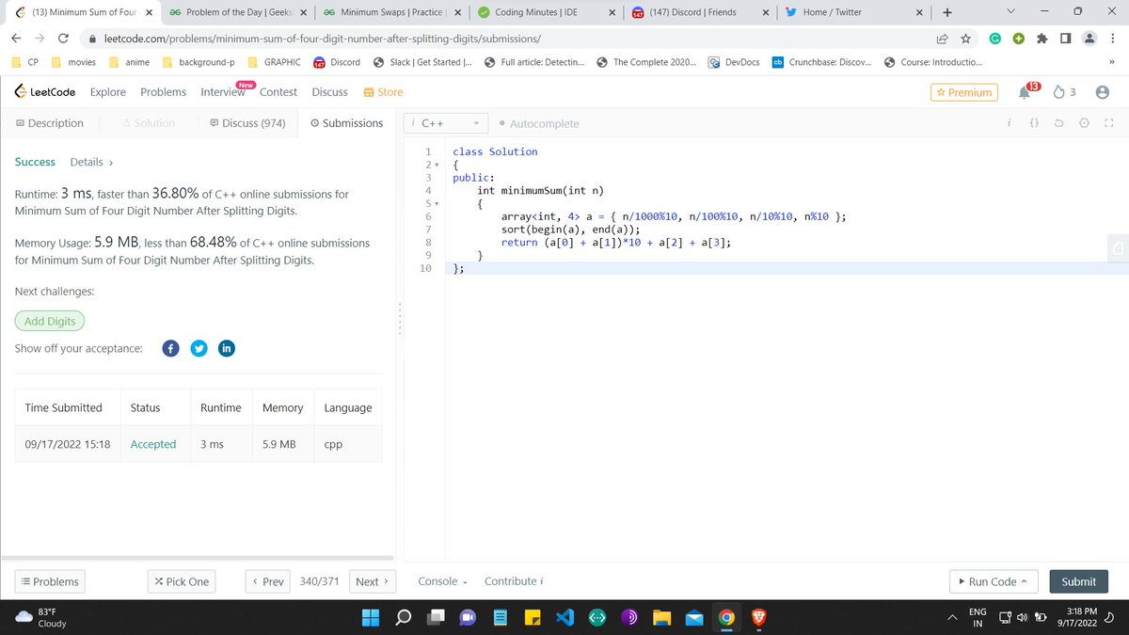Open Windows Start menu
1129x635 pixels.
coord(371,618)
